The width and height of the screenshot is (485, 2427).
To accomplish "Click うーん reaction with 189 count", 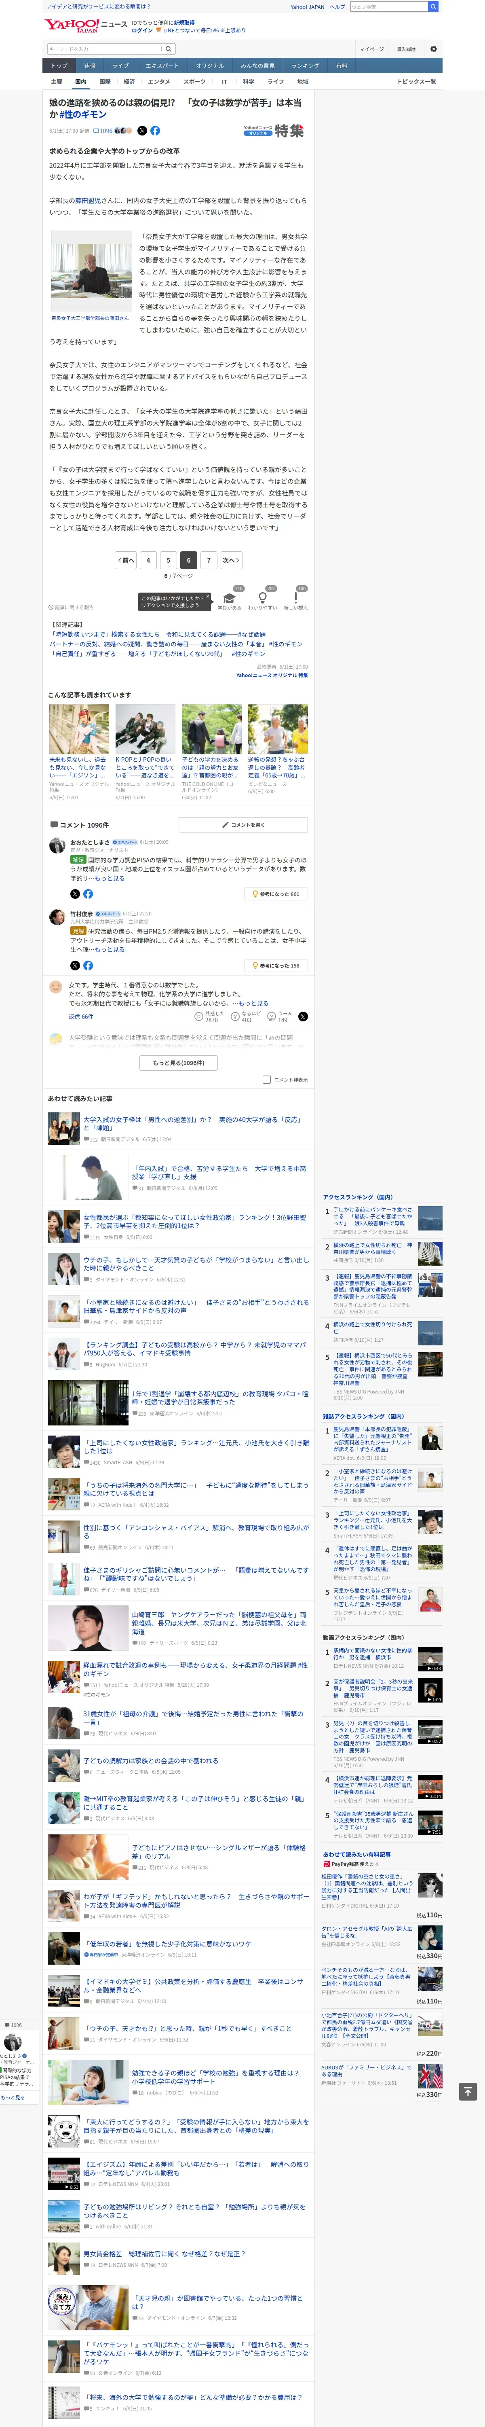I will coord(279,1016).
